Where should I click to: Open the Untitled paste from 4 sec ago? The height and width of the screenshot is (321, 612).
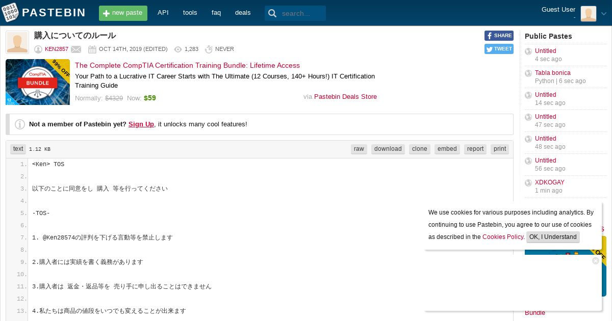(x=545, y=51)
